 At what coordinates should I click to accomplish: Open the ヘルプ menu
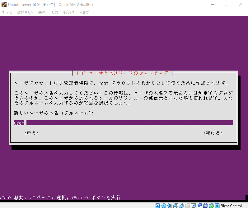point(84,12)
